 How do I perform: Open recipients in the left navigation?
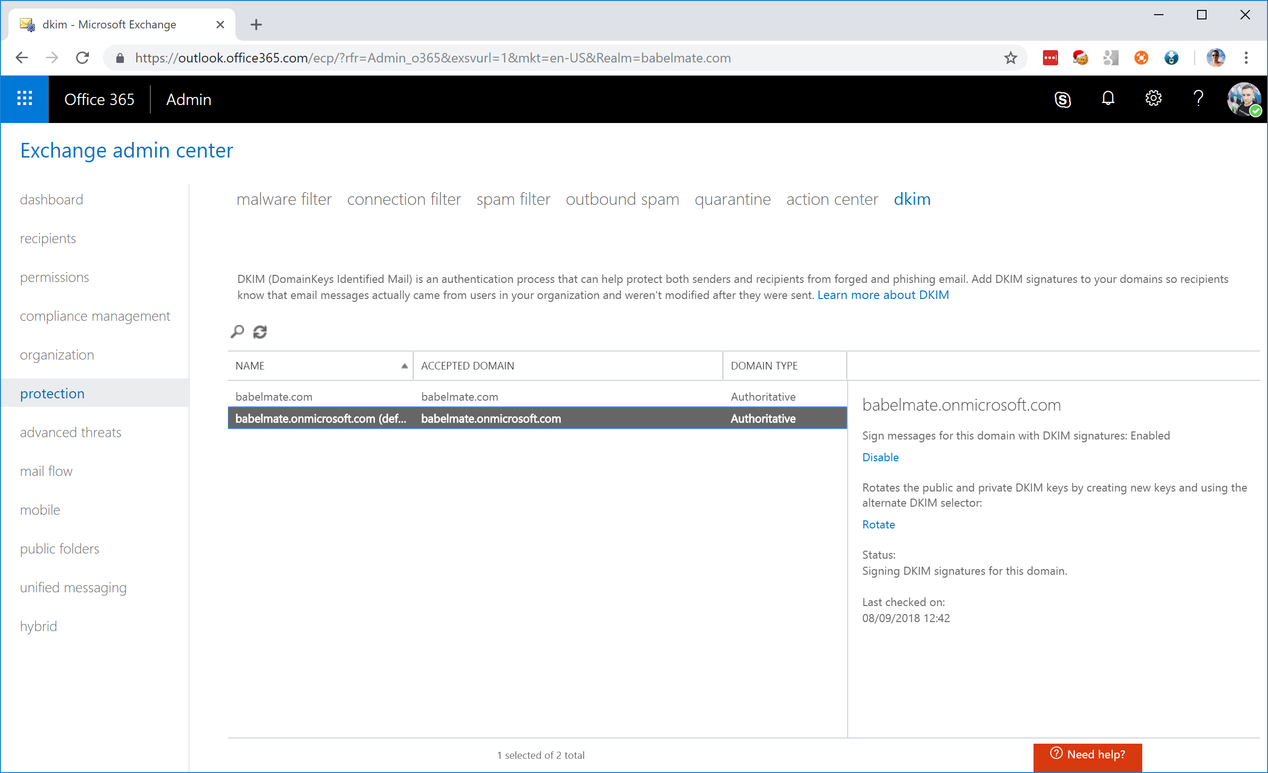click(x=48, y=238)
